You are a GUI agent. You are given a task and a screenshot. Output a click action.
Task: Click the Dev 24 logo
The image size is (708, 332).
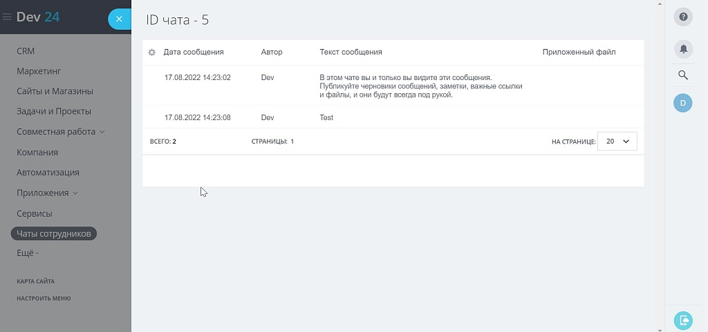coord(38,17)
